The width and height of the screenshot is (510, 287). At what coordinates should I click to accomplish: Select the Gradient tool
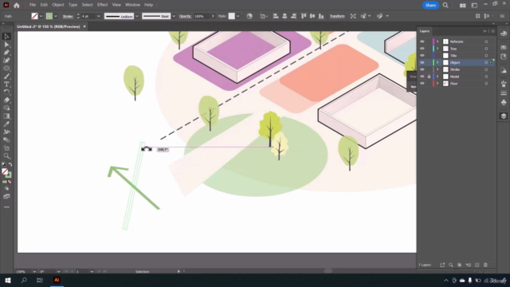click(x=6, y=116)
